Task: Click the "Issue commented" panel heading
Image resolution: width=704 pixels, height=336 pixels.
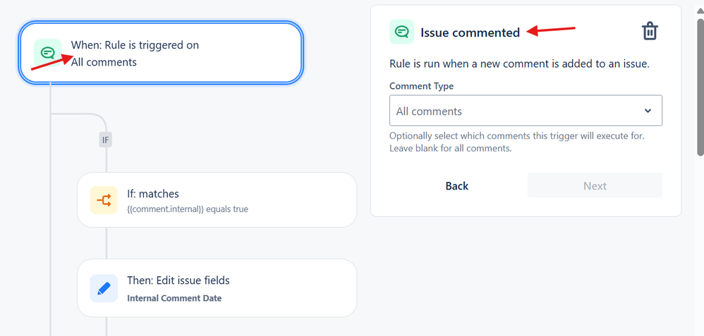Action: pos(470,32)
